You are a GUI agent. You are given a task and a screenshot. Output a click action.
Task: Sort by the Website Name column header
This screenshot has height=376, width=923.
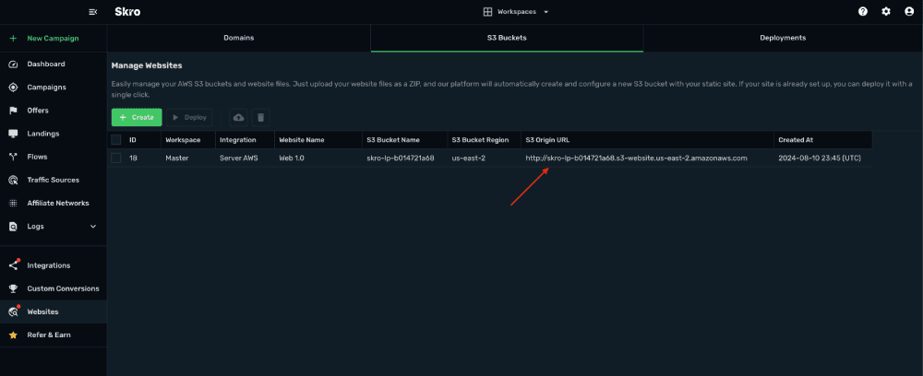[x=302, y=140]
